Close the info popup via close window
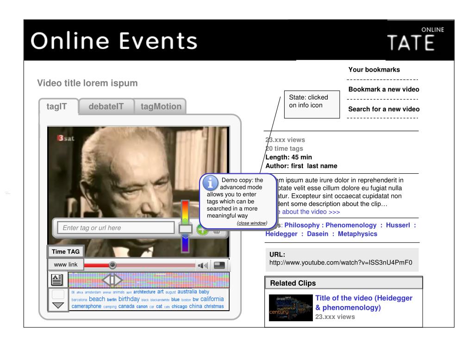 pyautogui.click(x=252, y=223)
